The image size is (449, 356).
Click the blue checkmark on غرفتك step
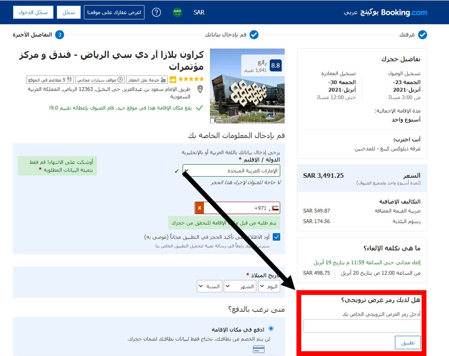tap(423, 35)
